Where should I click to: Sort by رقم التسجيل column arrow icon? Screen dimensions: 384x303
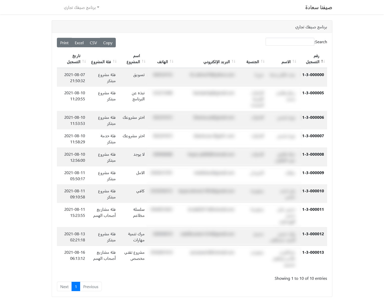tap(323, 61)
